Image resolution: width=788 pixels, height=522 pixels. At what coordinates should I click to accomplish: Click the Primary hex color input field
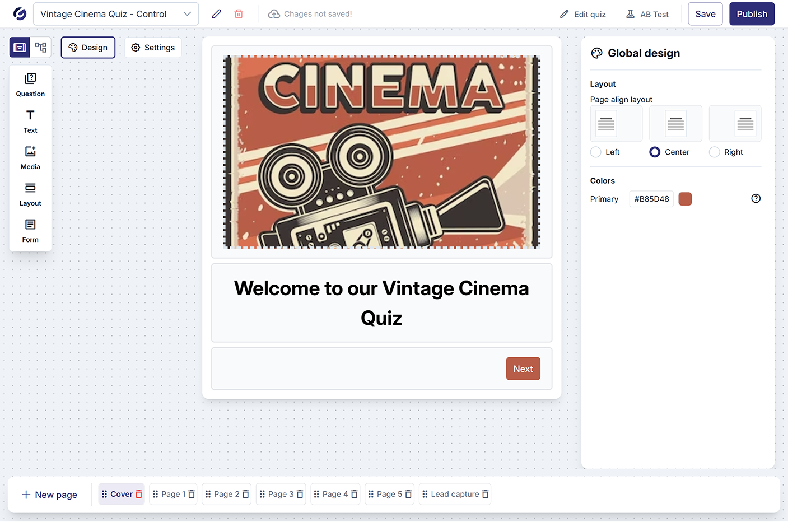pyautogui.click(x=651, y=199)
